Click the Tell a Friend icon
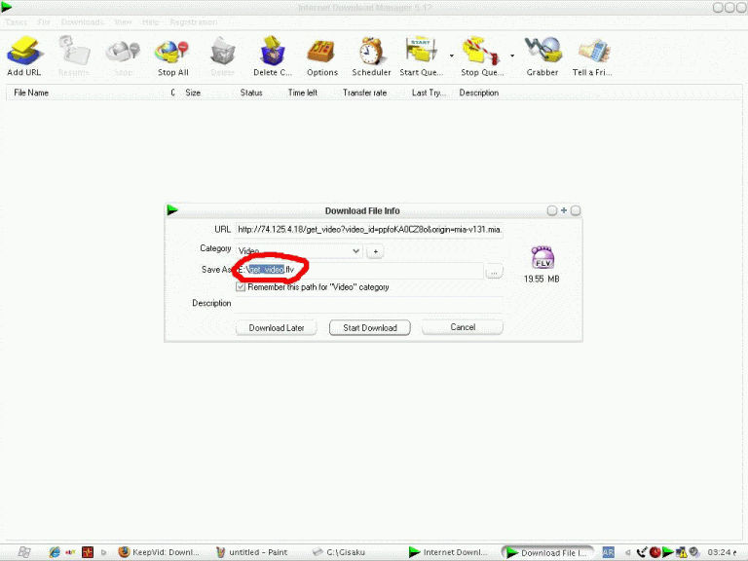748x561 pixels. (x=592, y=51)
